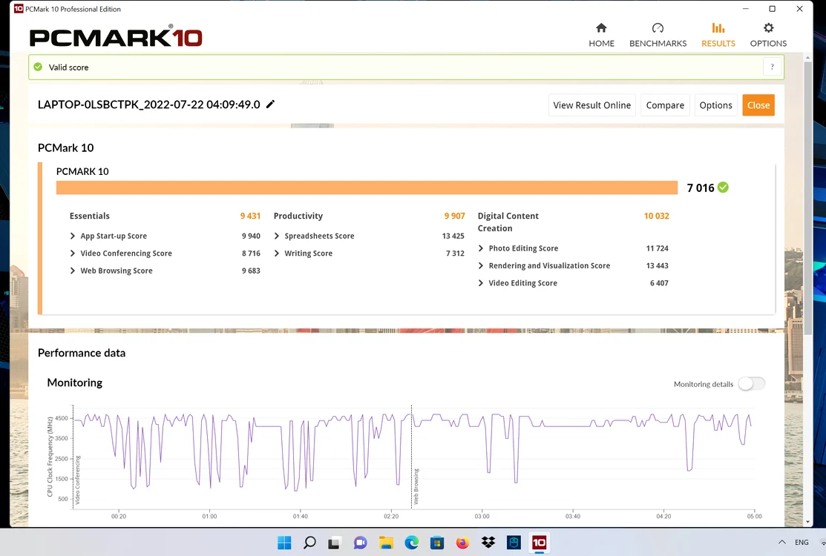This screenshot has width=826, height=556.
Task: Open the BENCHMARKS gauge icon
Action: pyautogui.click(x=658, y=28)
